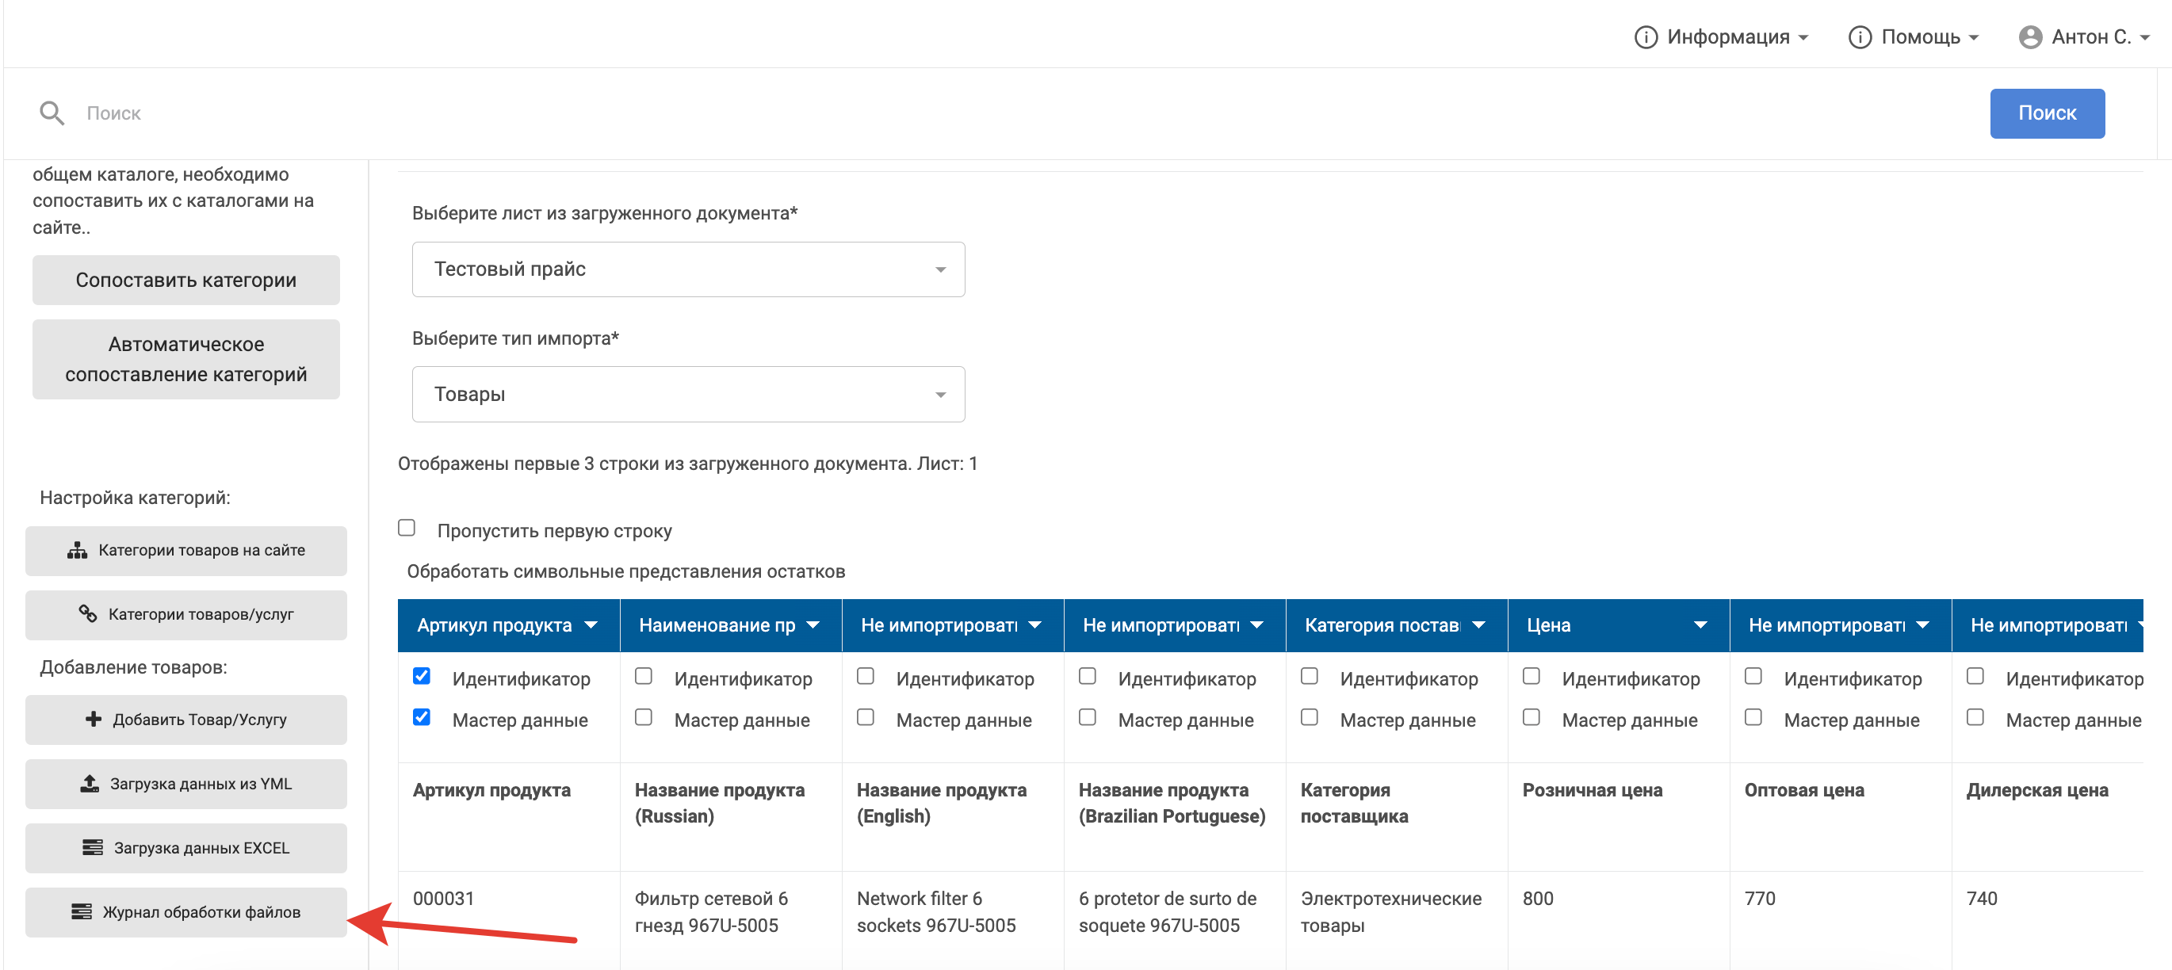Click the user avatar icon for Антон С.
This screenshot has height=970, width=2172.
coord(2030,37)
